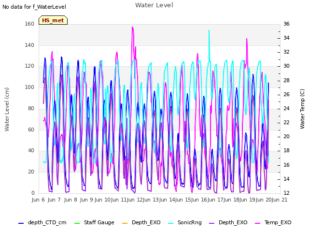This screenshot has width=309, height=232.
Task: Click the 32 tick on temperature axis
Action: tap(286, 52)
